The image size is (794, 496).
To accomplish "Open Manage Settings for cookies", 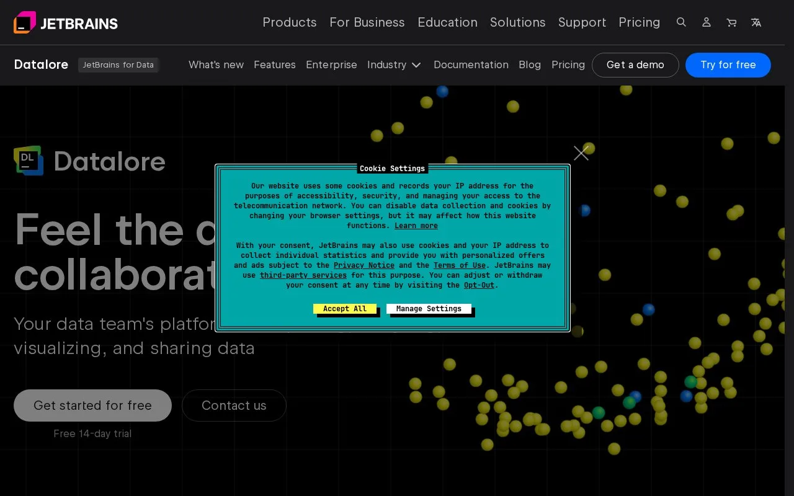I will coord(429,309).
